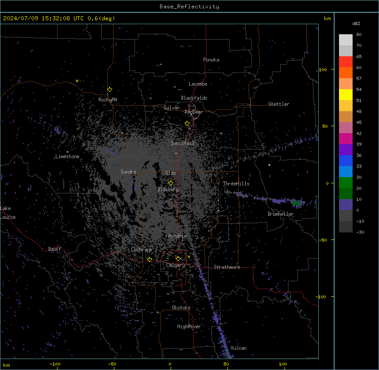The width and height of the screenshot is (379, 370).
Task: Click the Cochrane city label
Action: (x=142, y=250)
